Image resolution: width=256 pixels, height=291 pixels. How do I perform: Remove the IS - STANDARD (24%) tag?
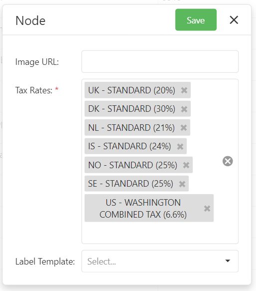pyautogui.click(x=180, y=146)
